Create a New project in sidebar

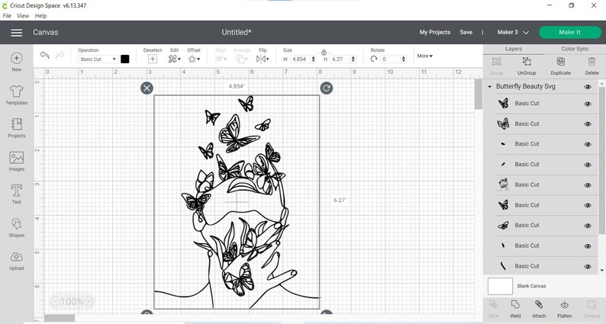click(x=16, y=63)
